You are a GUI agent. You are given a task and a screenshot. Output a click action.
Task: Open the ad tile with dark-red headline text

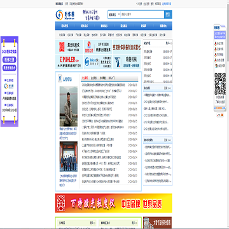pyautogui.click(x=127, y=46)
